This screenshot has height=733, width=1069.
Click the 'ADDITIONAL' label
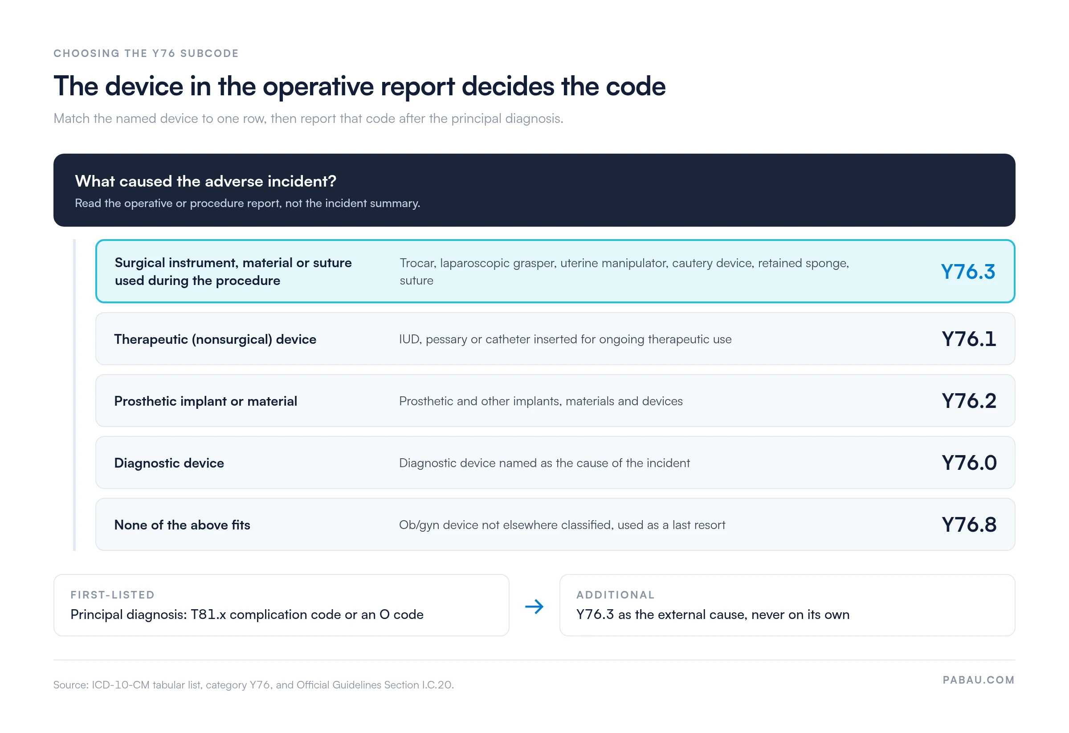(x=616, y=595)
